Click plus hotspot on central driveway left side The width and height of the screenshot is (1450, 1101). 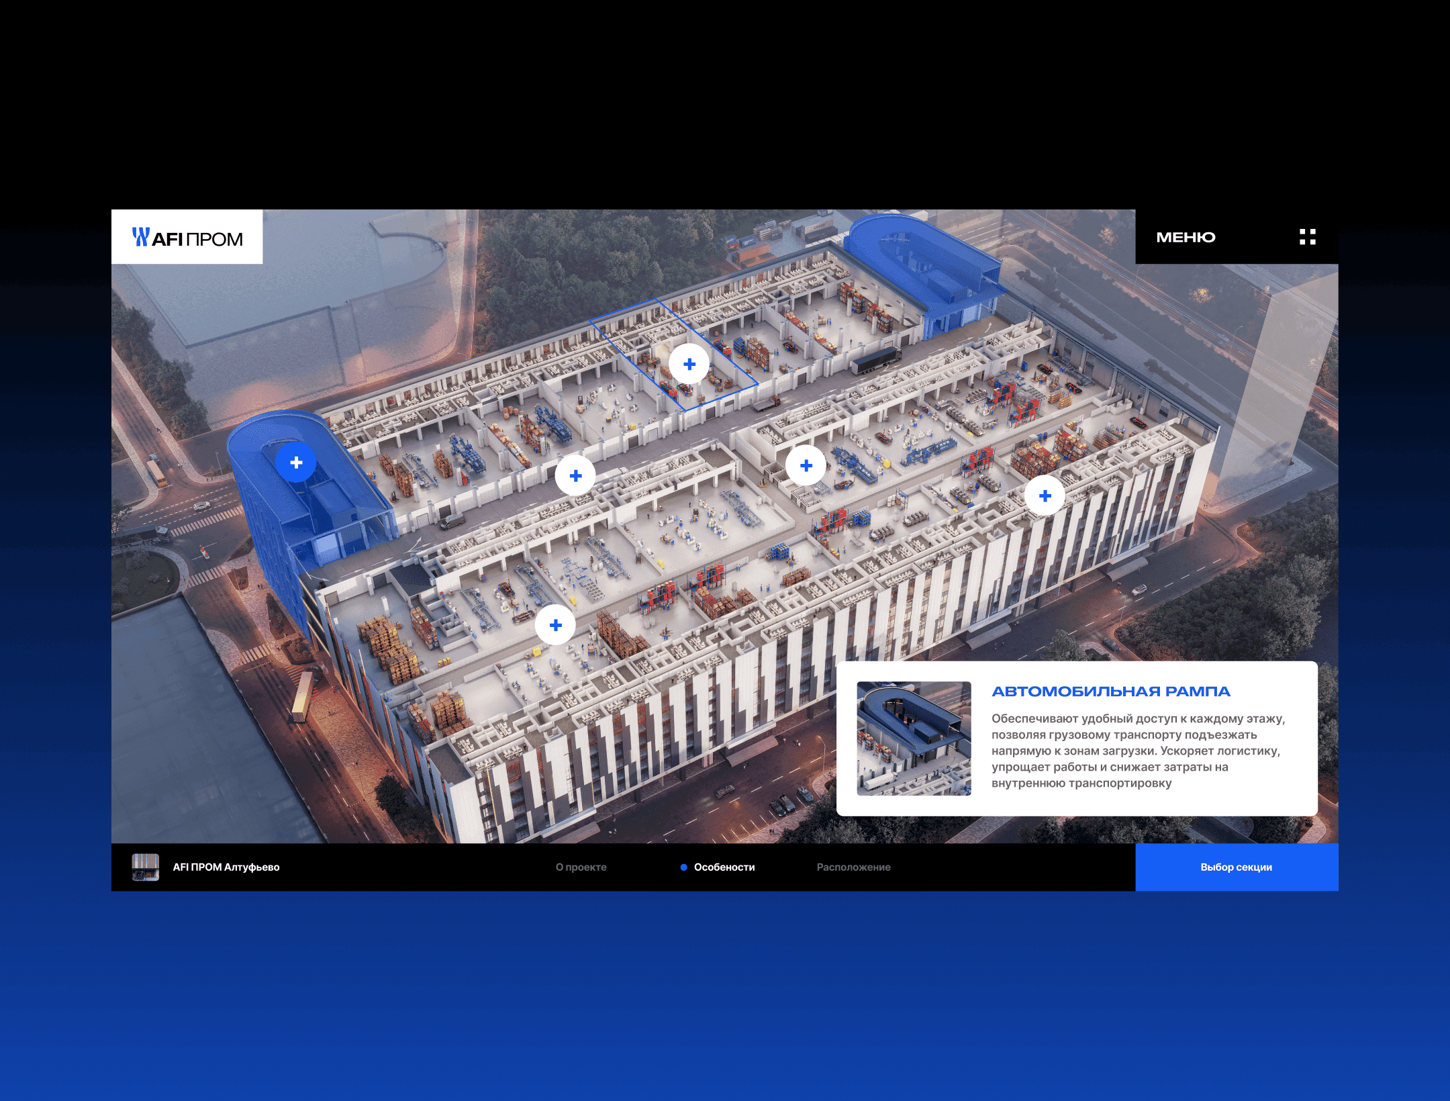click(575, 476)
